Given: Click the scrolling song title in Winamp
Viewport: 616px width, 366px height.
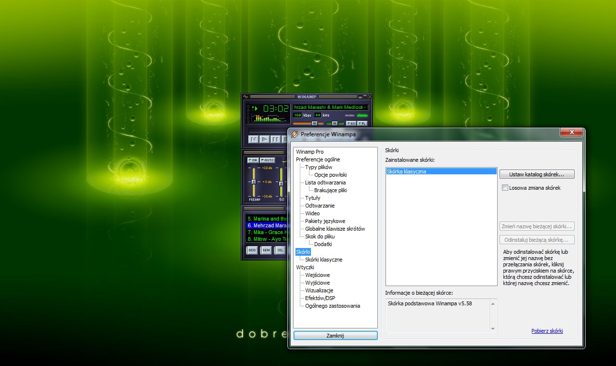Looking at the screenshot, I should coord(331,107).
